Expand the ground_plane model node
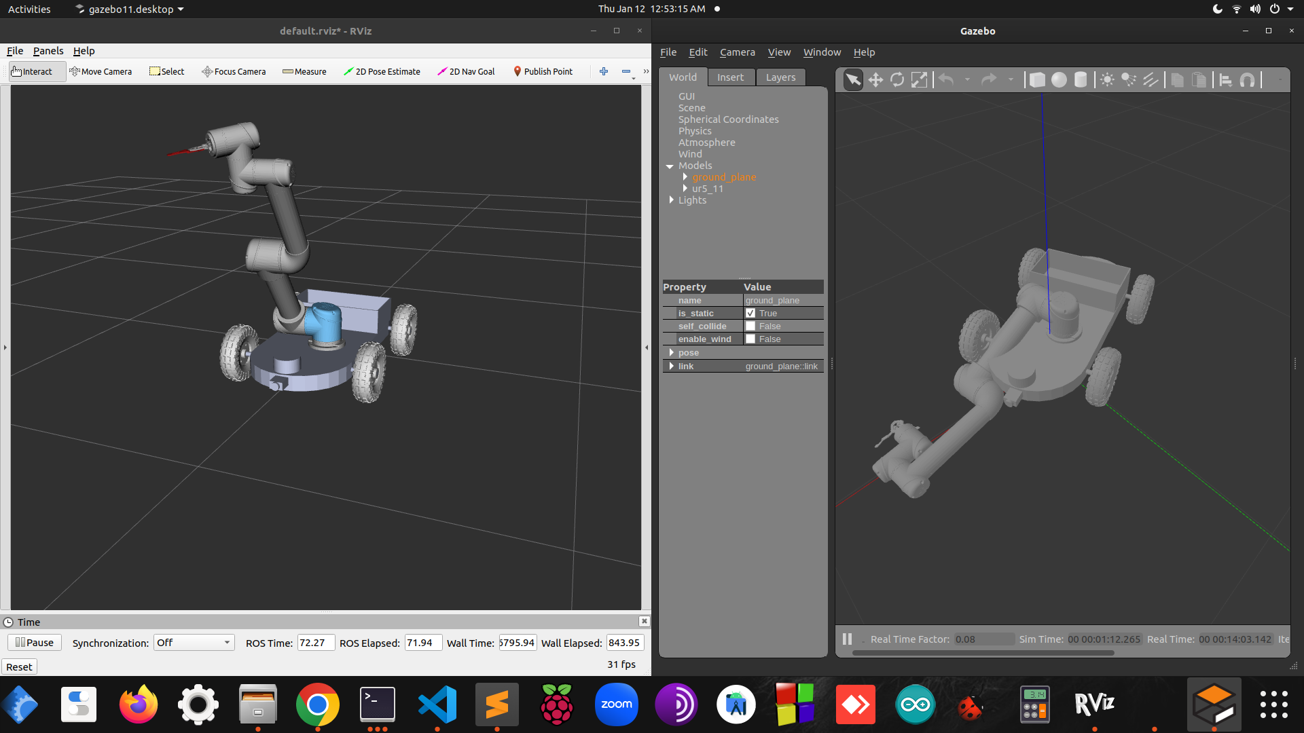The height and width of the screenshot is (733, 1304). 685,177
